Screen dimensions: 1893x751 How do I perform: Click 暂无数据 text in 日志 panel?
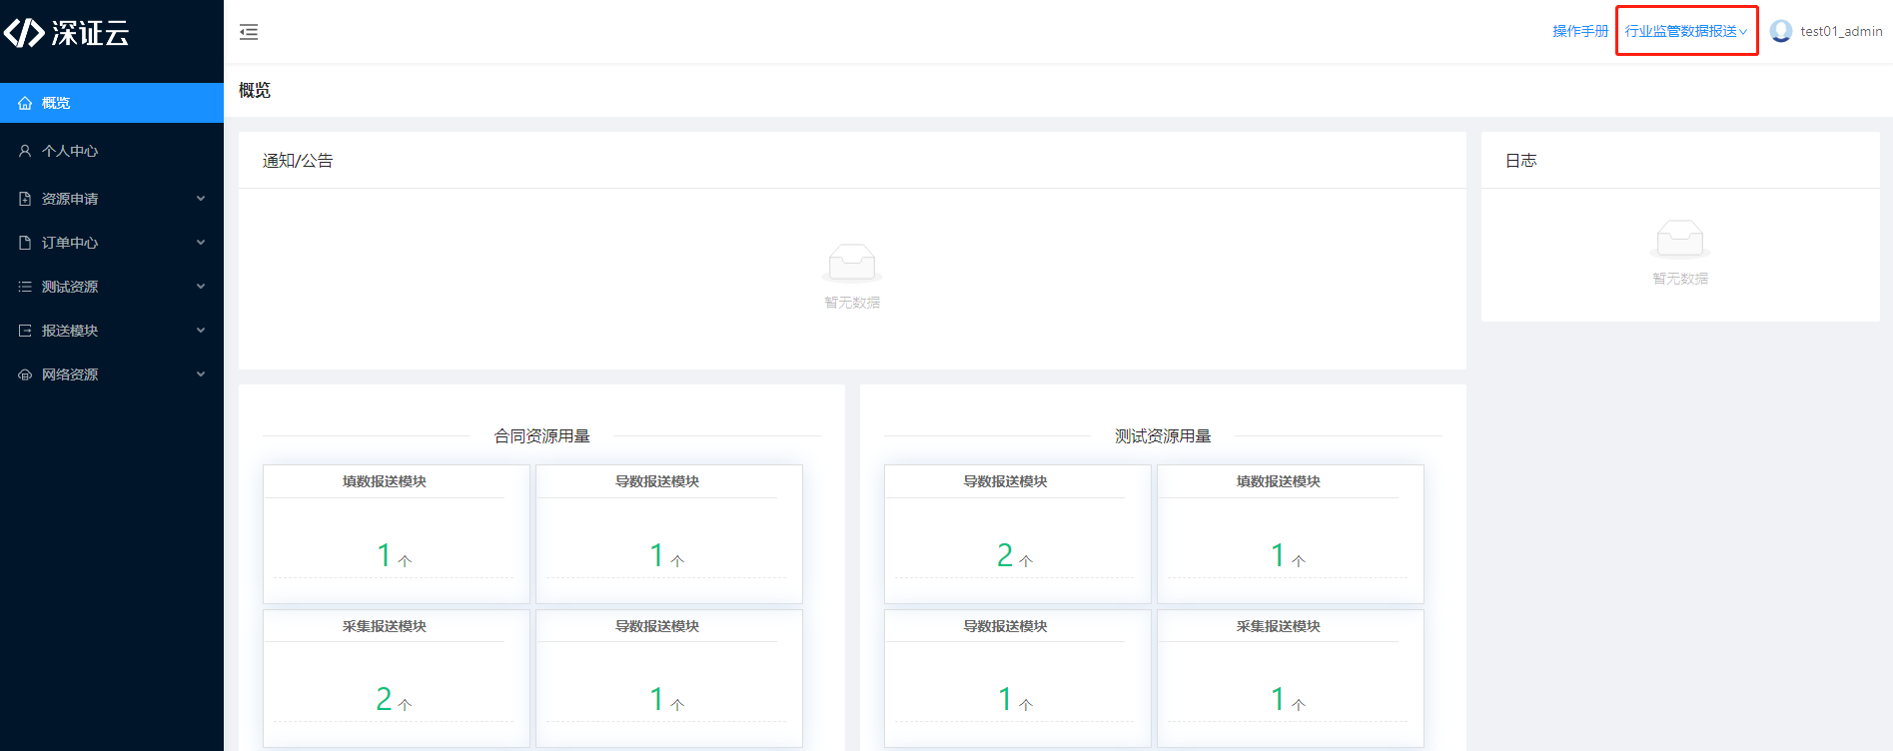coord(1680,279)
